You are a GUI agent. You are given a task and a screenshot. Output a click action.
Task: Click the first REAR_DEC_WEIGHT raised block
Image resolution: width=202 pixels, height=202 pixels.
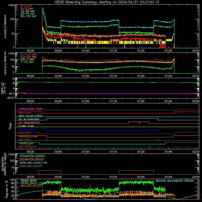(50, 172)
